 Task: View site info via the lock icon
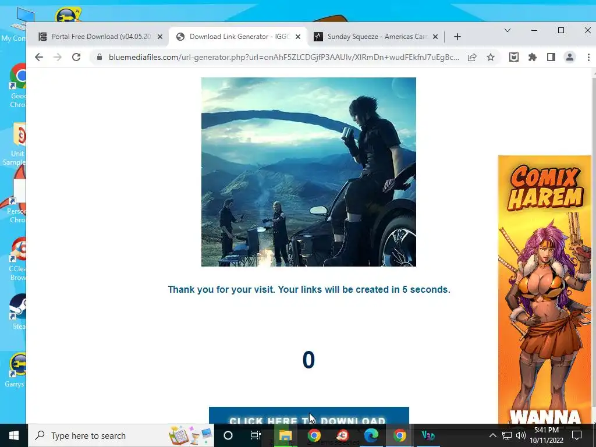pos(100,58)
